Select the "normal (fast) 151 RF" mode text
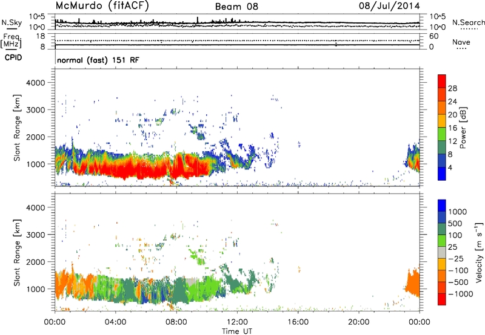Viewport: 485px width, 335px height. [x=98, y=60]
